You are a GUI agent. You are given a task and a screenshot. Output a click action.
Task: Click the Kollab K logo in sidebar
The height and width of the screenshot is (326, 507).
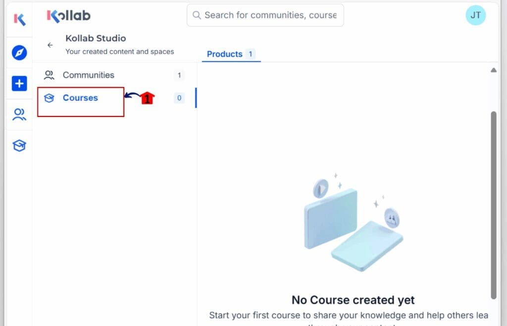point(19,19)
